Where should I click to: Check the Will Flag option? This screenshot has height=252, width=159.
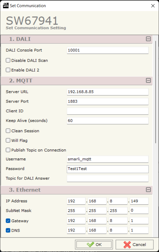click(x=8, y=140)
